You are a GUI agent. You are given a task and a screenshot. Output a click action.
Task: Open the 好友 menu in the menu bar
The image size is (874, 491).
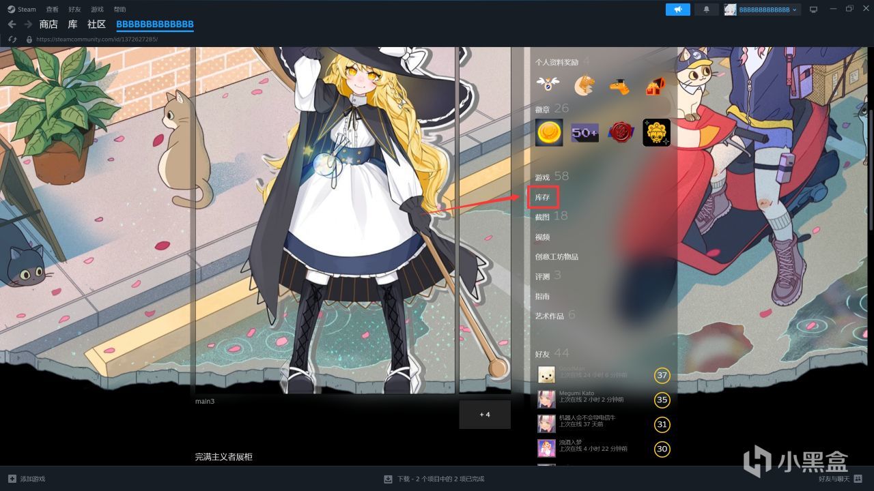(75, 10)
